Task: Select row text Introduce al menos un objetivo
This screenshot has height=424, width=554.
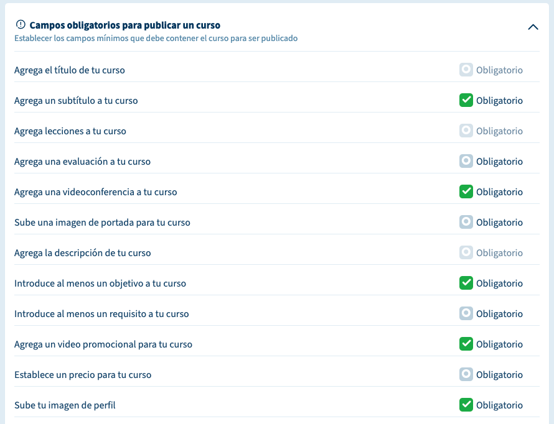Action: pyautogui.click(x=100, y=283)
